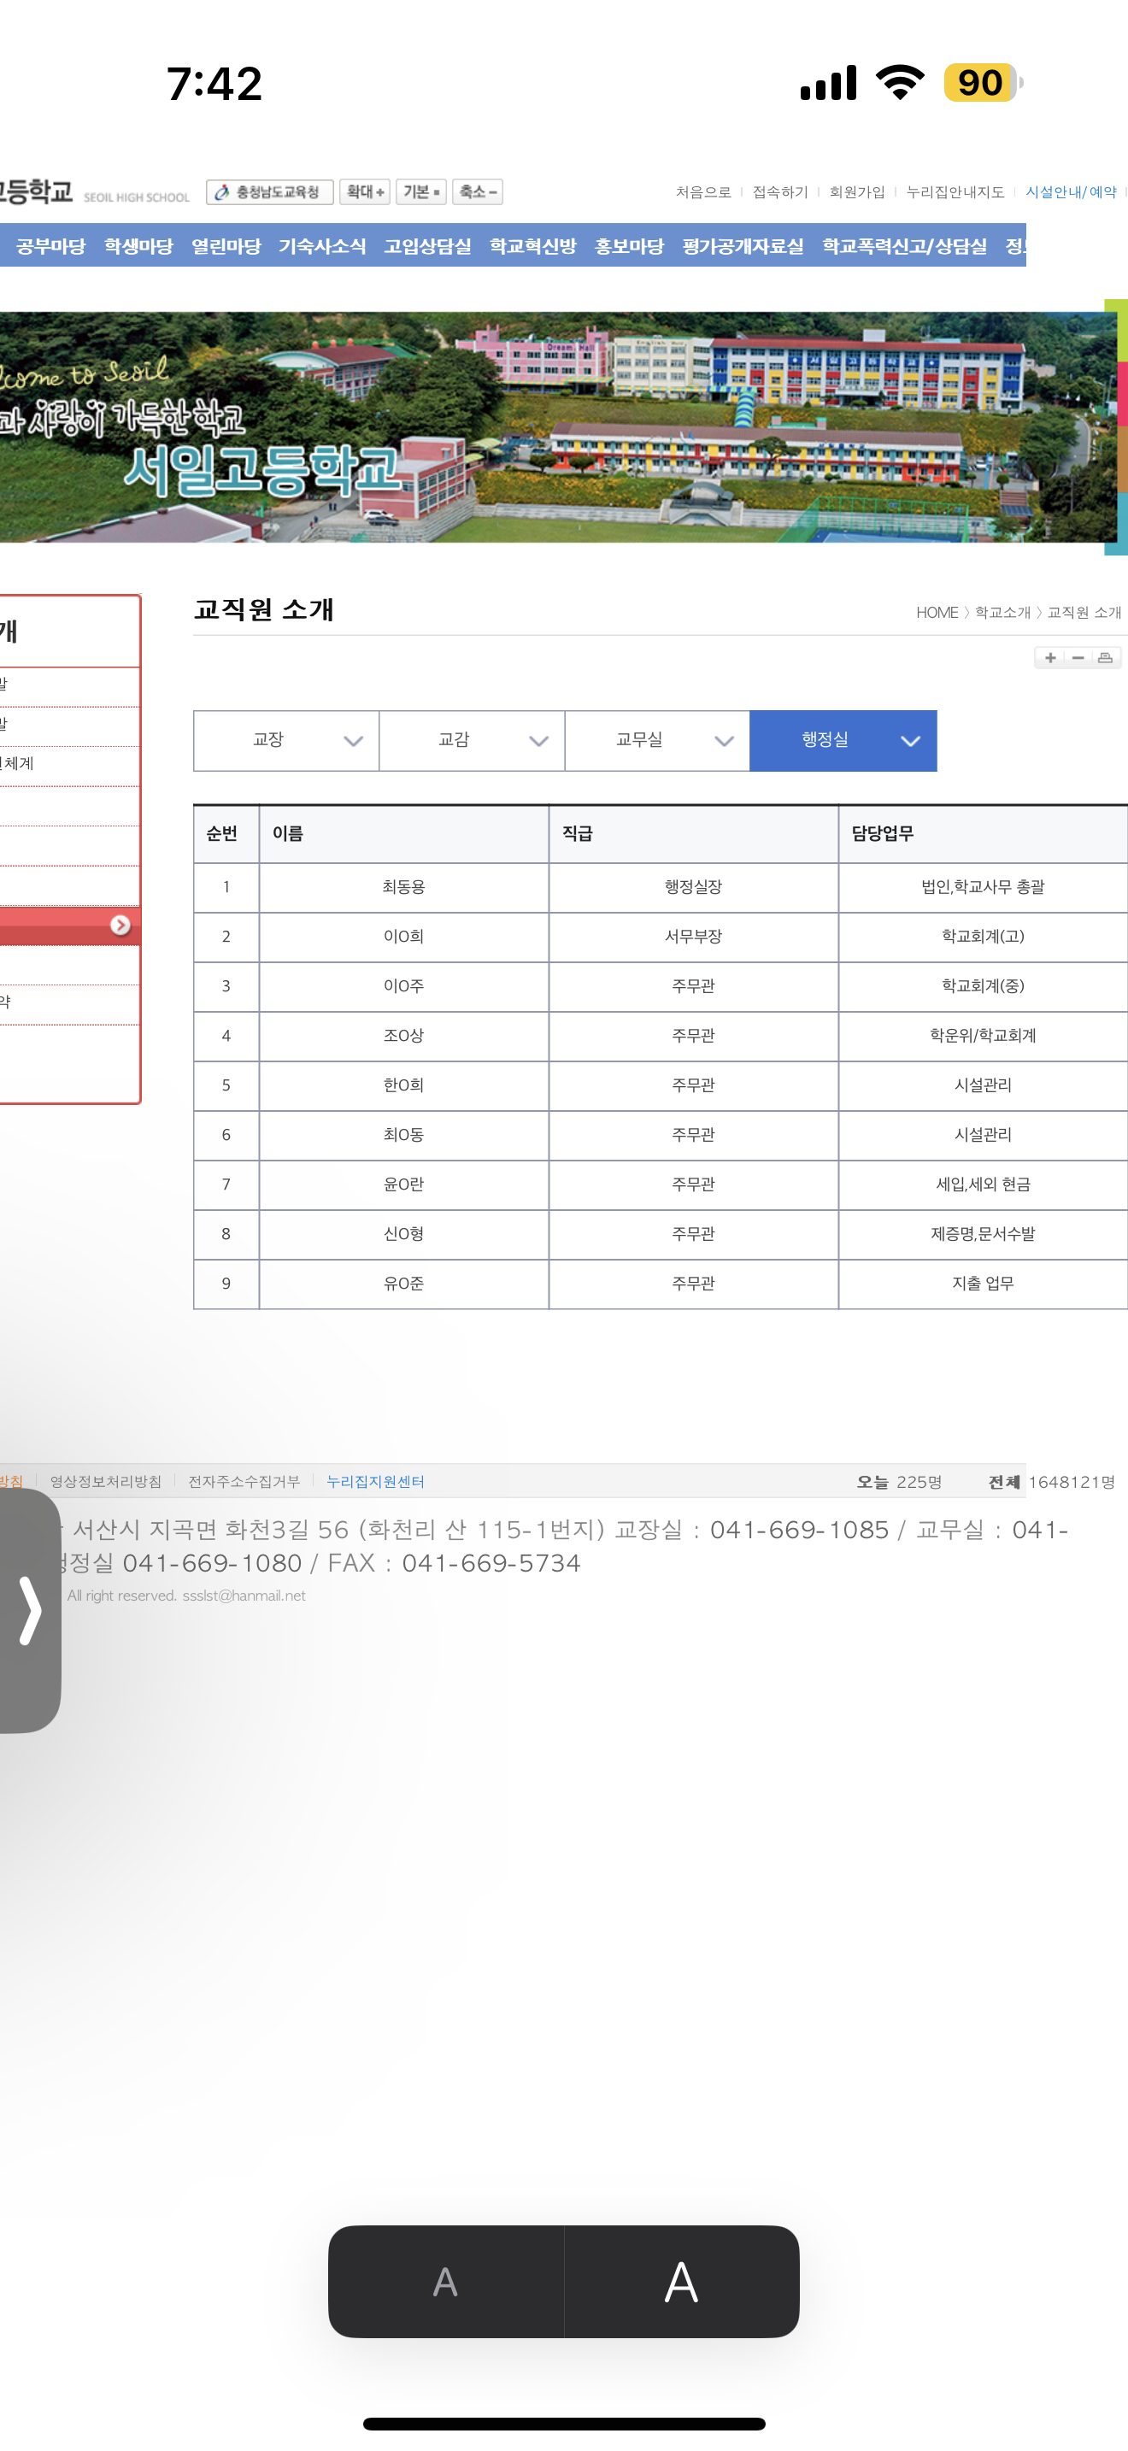
Task: Click HOME in the breadcrumb trail
Action: (x=936, y=613)
